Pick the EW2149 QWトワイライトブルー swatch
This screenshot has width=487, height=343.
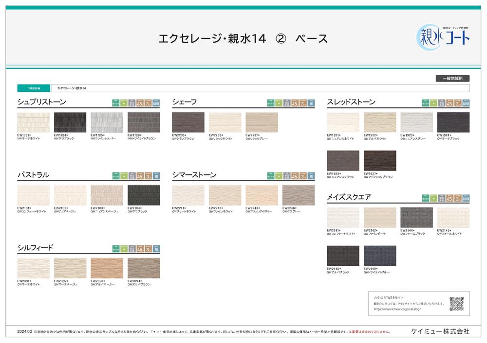(x=380, y=256)
